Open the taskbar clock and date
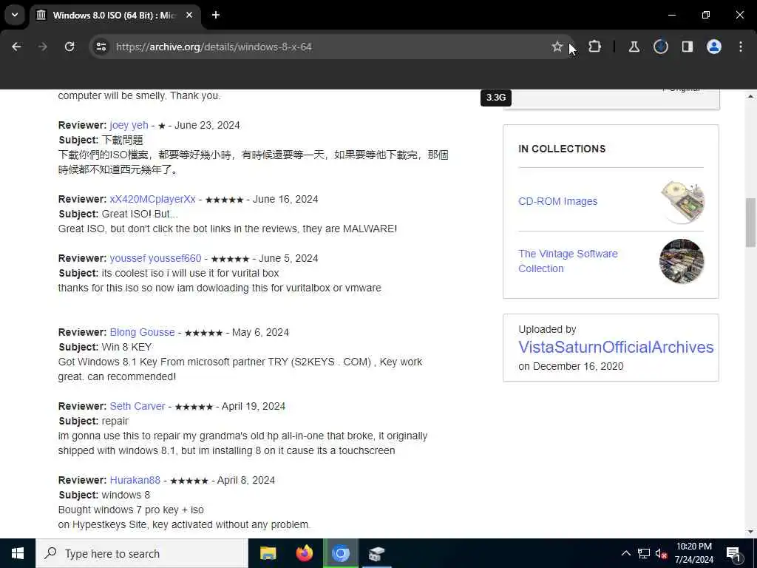Viewport: 757px width, 568px height. pos(693,553)
